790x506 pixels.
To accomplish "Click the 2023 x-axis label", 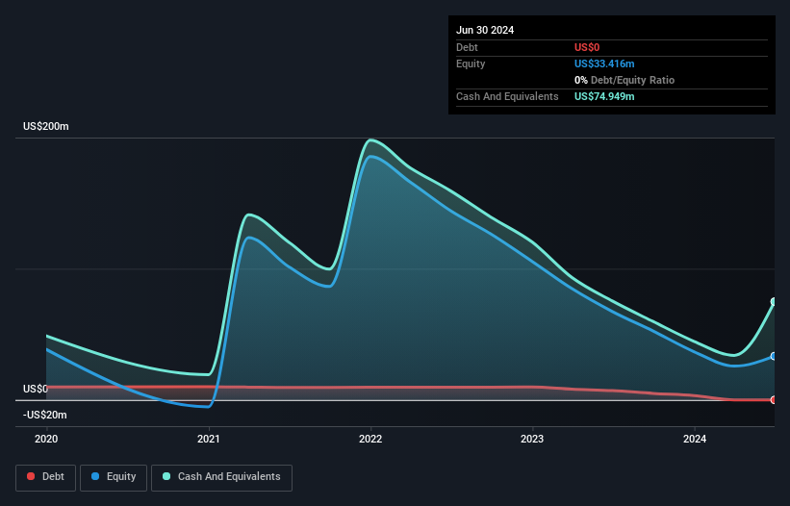I will click(x=532, y=439).
